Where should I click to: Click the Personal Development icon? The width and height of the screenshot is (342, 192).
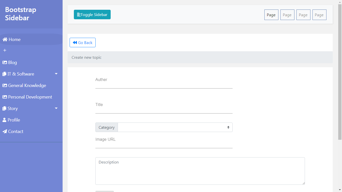coord(4,97)
